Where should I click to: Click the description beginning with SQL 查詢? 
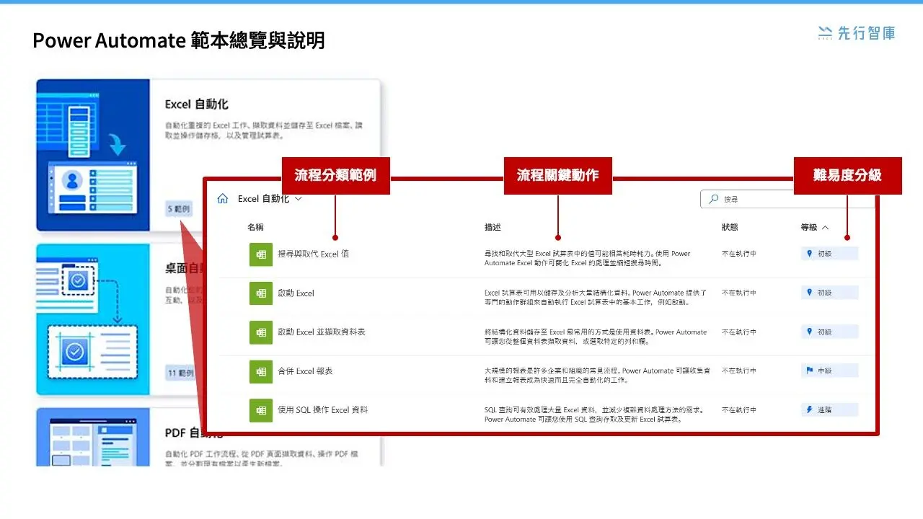(594, 414)
